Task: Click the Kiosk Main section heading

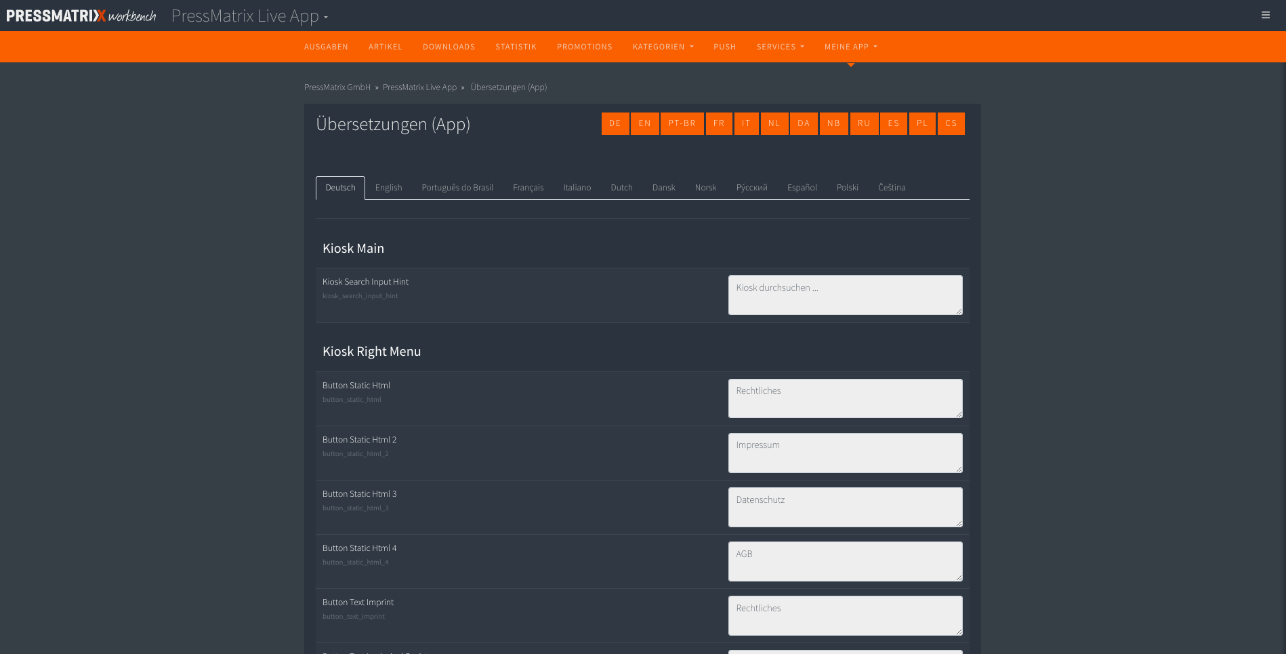Action: pos(353,249)
